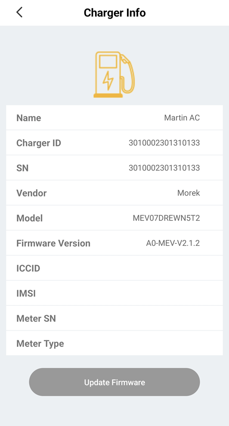Tap the Martin AC name value
This screenshot has height=426, width=229.
[182, 118]
